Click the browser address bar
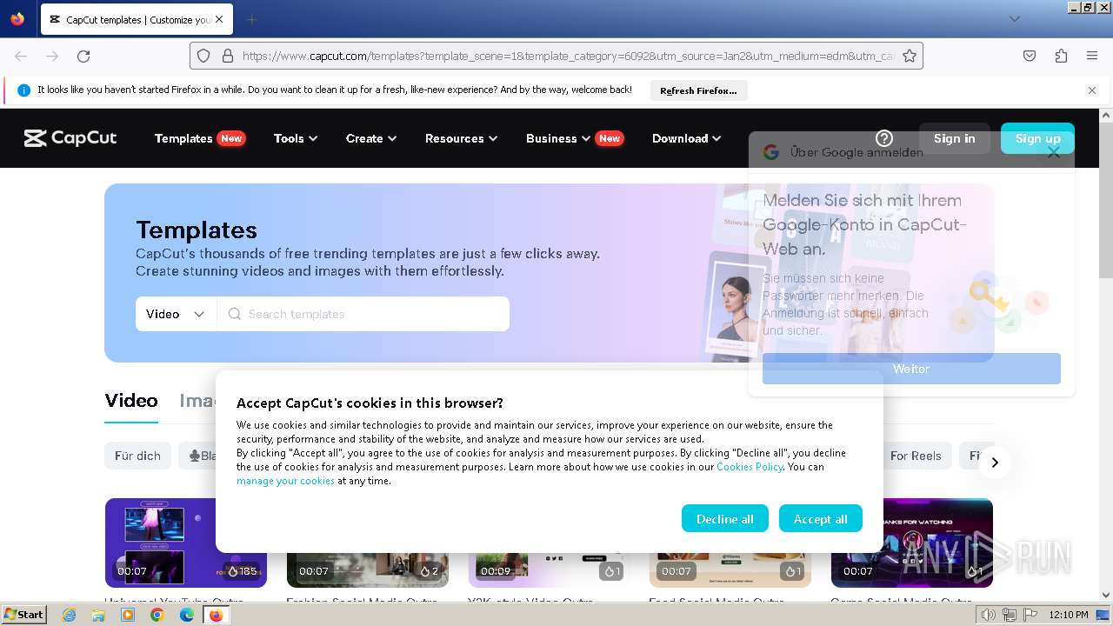Screen dimensions: 1113x626 tap(556, 56)
